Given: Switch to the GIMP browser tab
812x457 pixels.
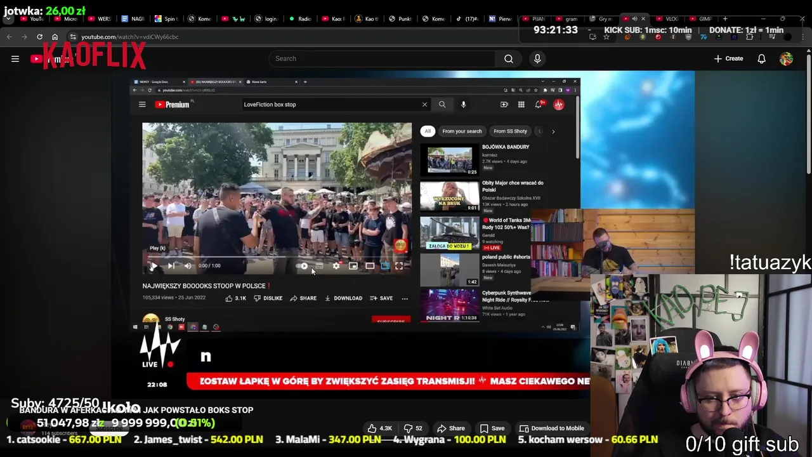Looking at the screenshot, I should (700, 19).
